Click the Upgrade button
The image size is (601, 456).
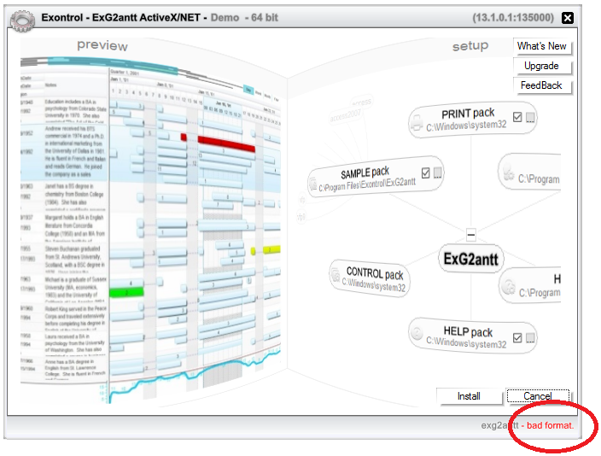tap(541, 66)
